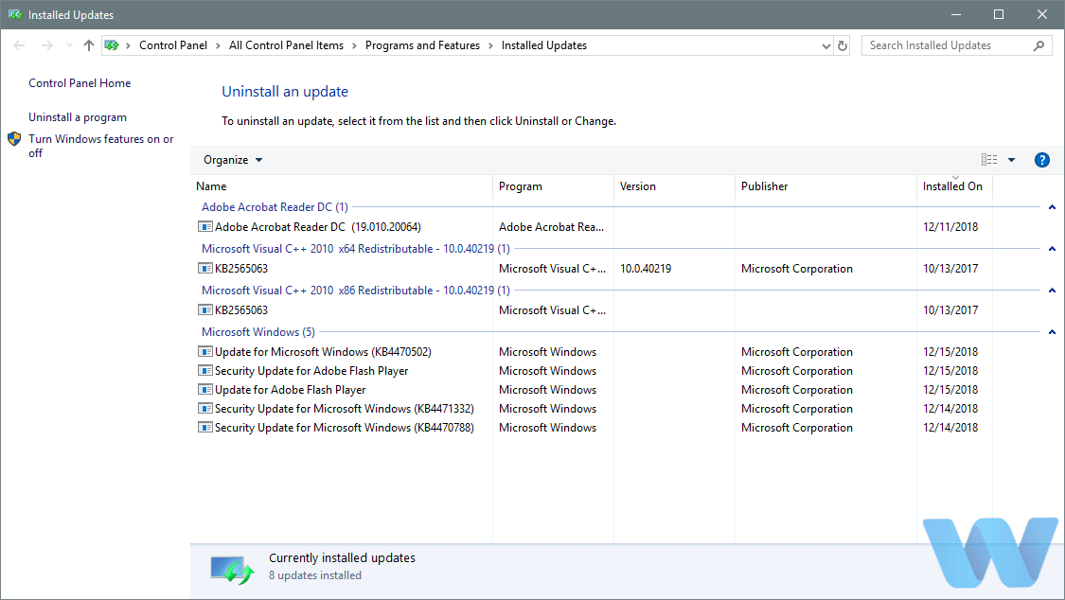
Task: Refresh the Installed Updates list
Action: tap(843, 45)
